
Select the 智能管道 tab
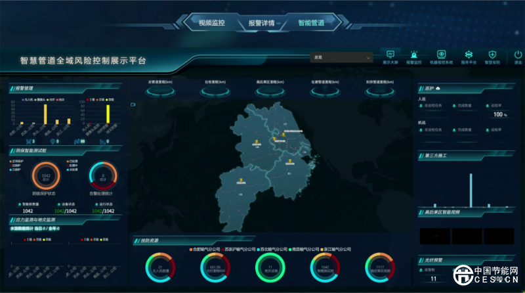[311, 23]
